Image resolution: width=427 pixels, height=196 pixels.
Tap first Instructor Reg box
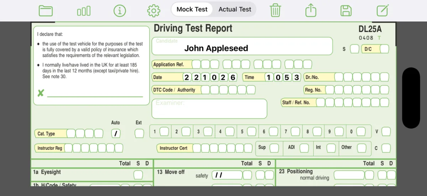point(68,148)
